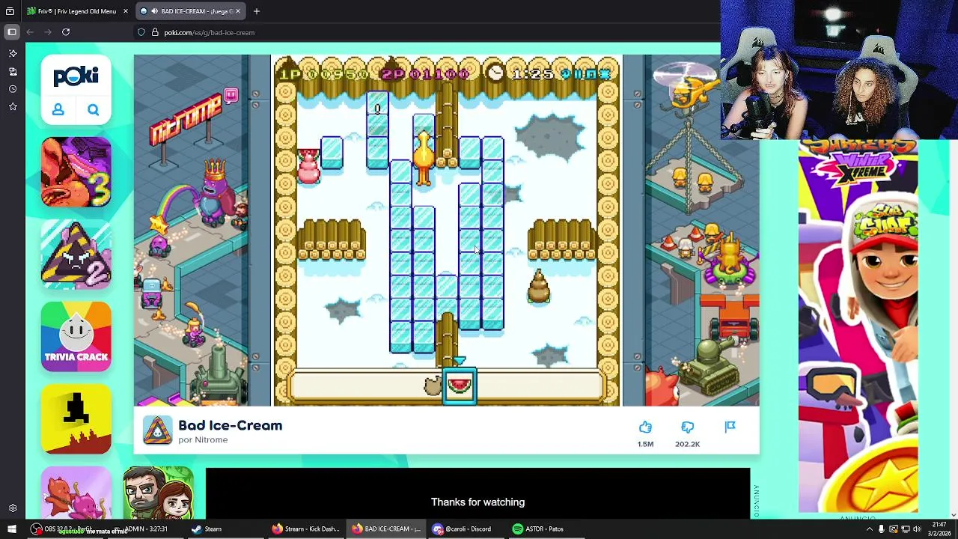
Task: Expand the system tray hidden icons chevron
Action: 870,529
